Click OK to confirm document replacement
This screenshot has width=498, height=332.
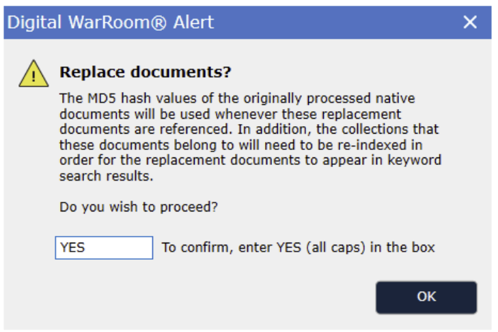426,297
